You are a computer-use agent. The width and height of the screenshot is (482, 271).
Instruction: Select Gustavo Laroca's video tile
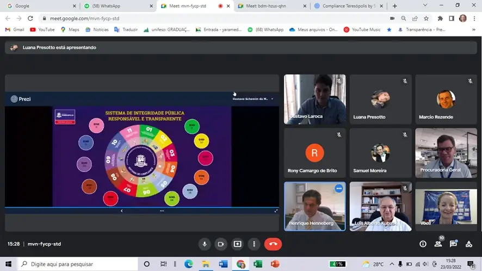(314, 99)
